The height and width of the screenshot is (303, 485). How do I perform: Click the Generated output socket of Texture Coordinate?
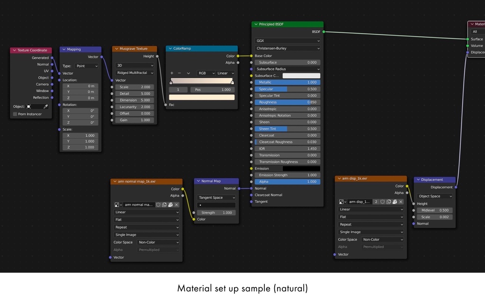coord(52,58)
